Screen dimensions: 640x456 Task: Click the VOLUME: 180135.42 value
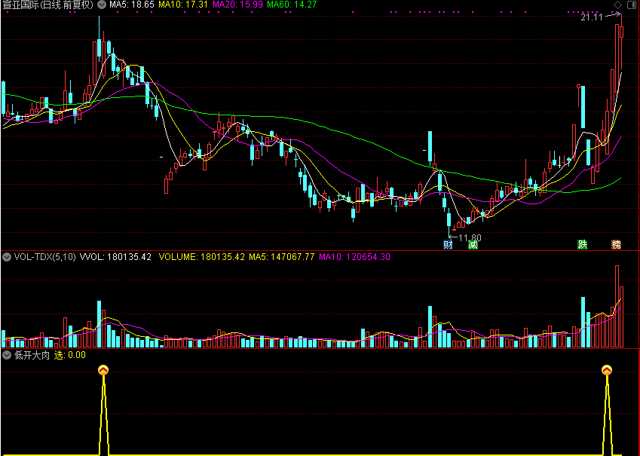click(x=202, y=257)
